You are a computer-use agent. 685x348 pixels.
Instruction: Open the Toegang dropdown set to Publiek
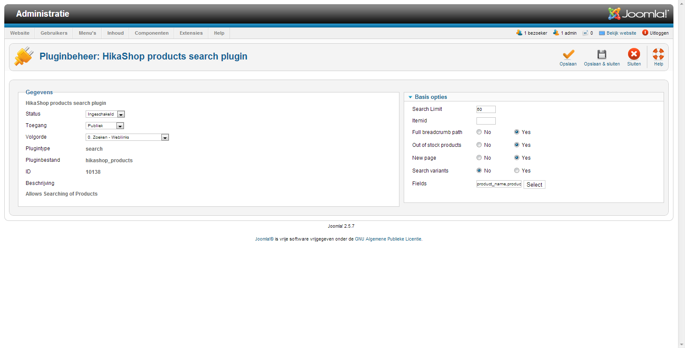point(105,126)
